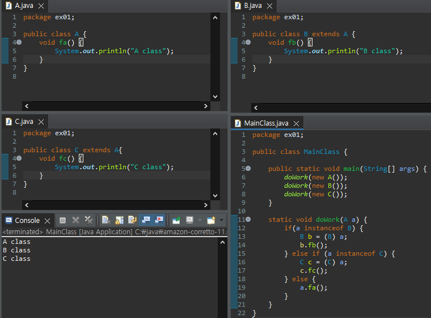Click the A.java horizontal scrollbar left arrow
The width and height of the screenshot is (431, 318).
coord(27,106)
